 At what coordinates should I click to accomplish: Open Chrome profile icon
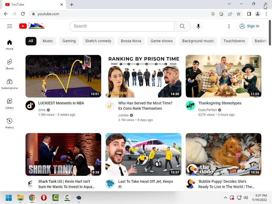coord(258,14)
